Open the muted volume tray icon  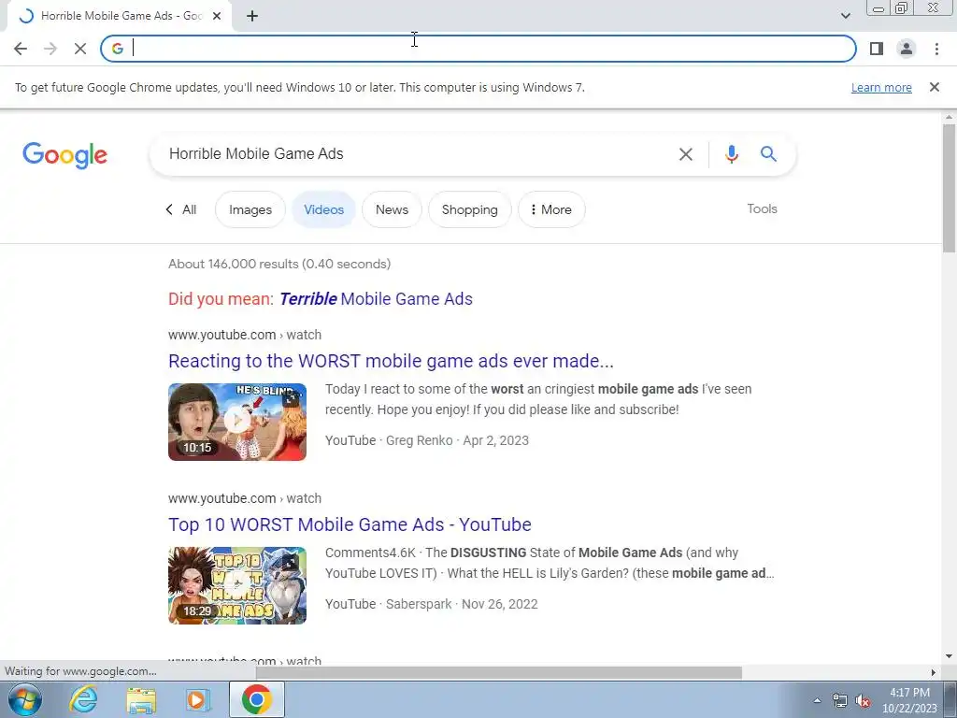pyautogui.click(x=863, y=700)
